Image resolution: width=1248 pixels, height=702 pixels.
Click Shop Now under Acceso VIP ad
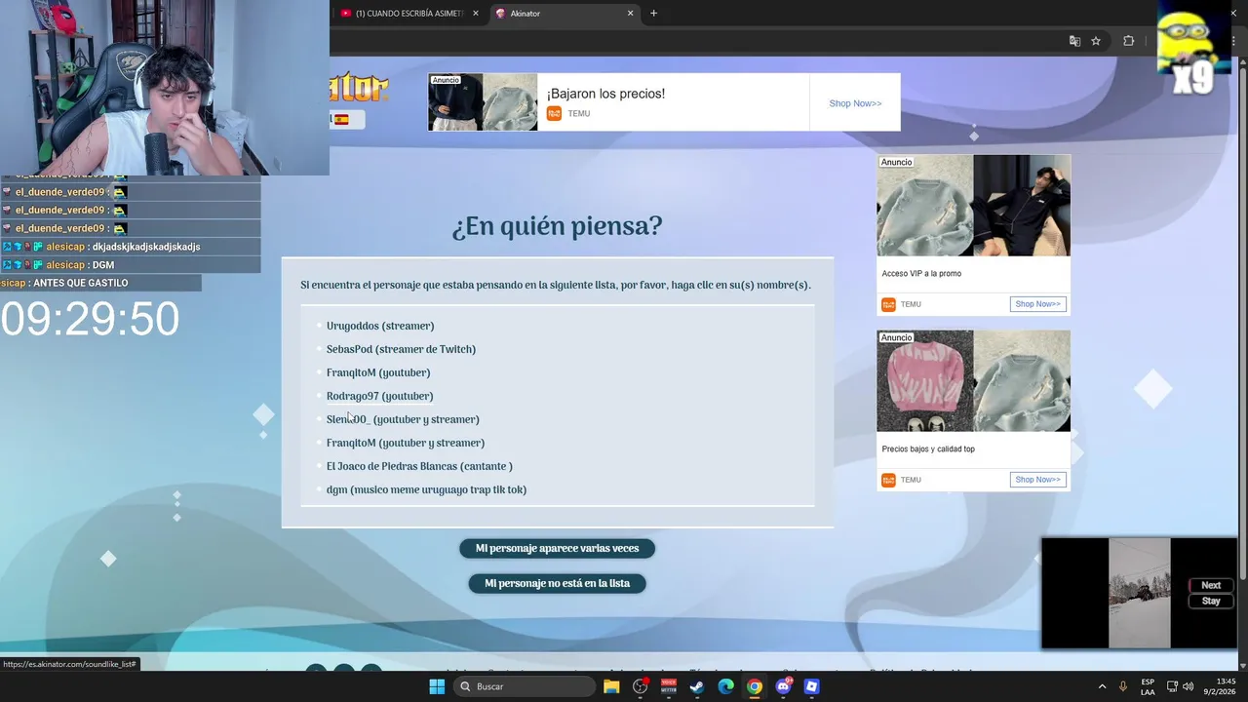pos(1037,304)
